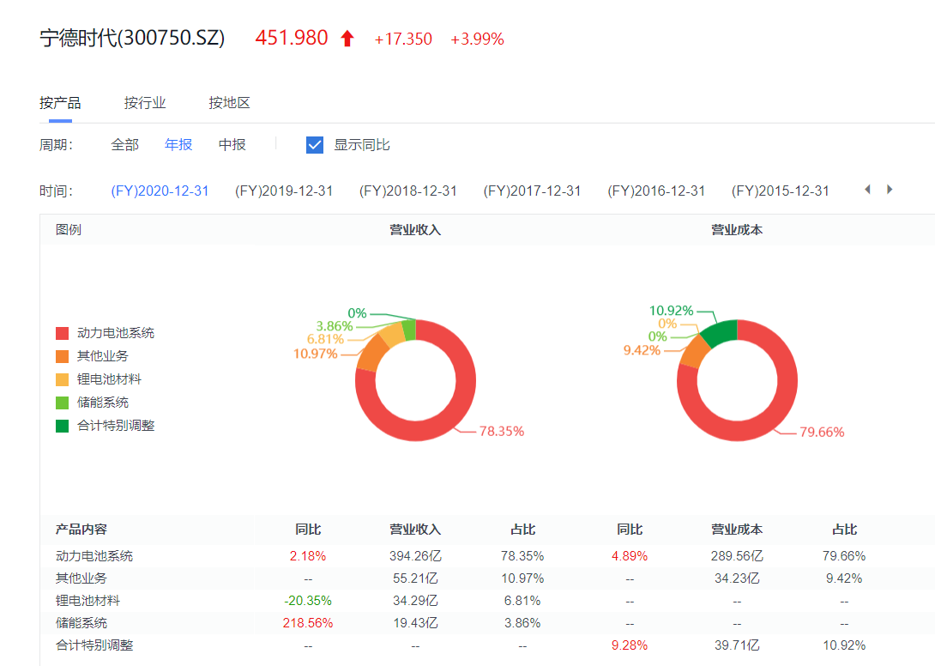935x666 pixels.
Task: Click the 图例 legend header
Action: coord(69,230)
